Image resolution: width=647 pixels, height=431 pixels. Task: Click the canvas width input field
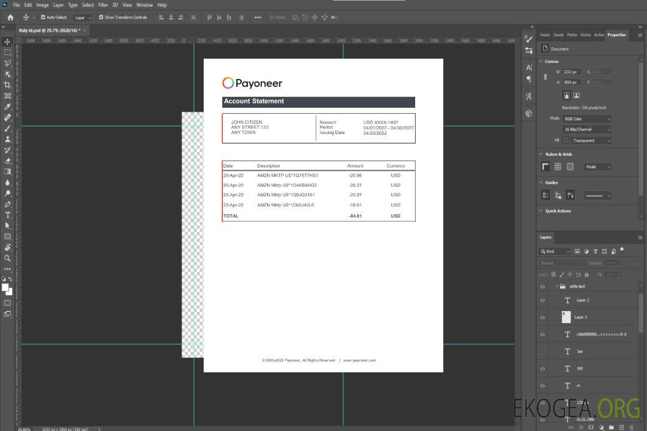pos(572,72)
